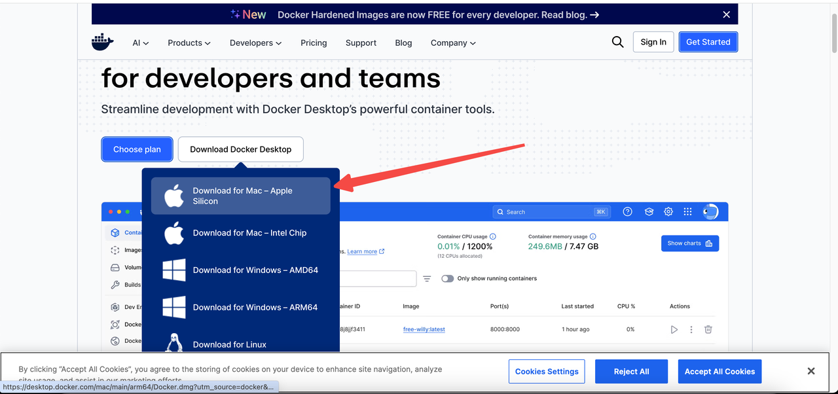Image resolution: width=838 pixels, height=394 pixels.
Task: Click the Docker whale logo
Action: [x=103, y=42]
